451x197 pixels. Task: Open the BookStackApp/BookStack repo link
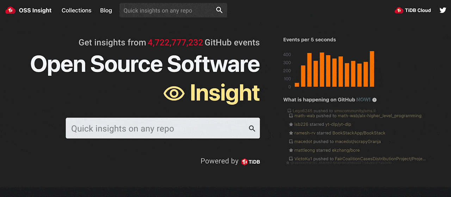[x=359, y=133]
